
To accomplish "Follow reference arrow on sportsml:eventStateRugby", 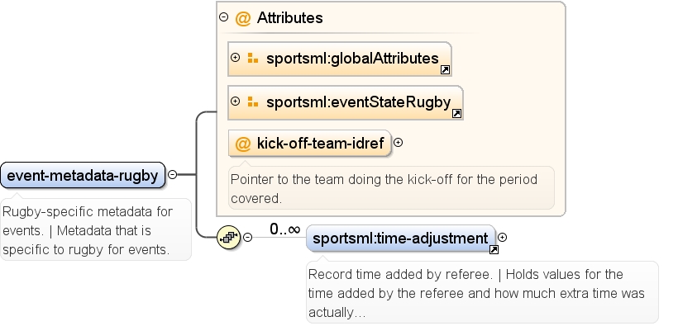I will pos(456,114).
